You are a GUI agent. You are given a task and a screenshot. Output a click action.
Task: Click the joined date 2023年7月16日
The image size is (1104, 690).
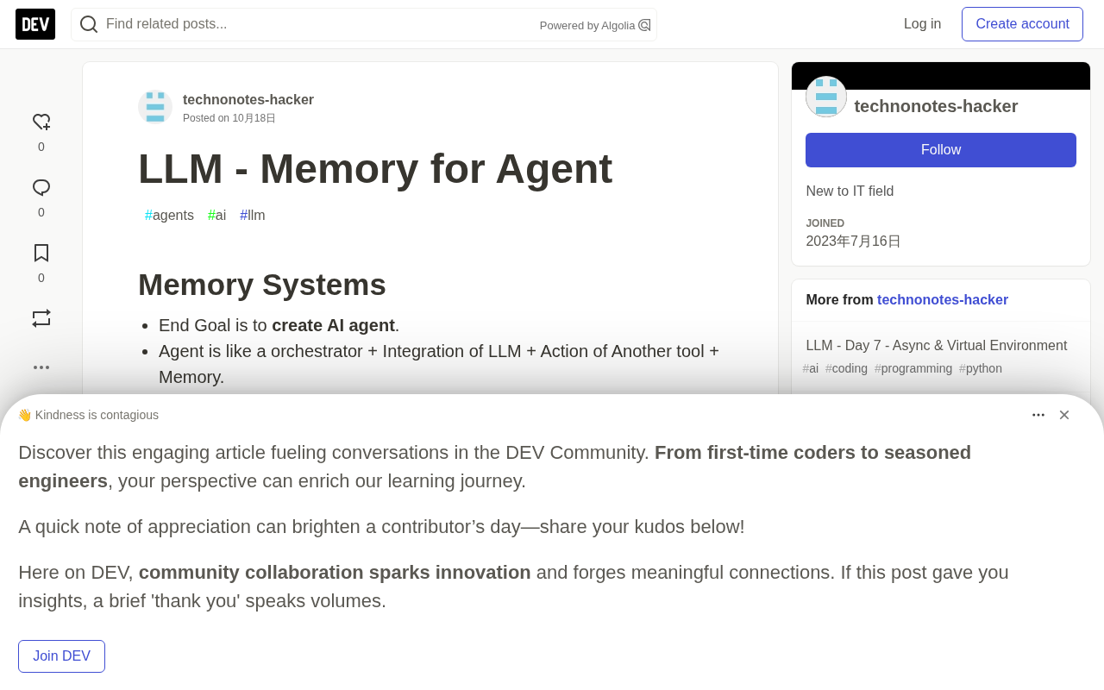pyautogui.click(x=853, y=241)
